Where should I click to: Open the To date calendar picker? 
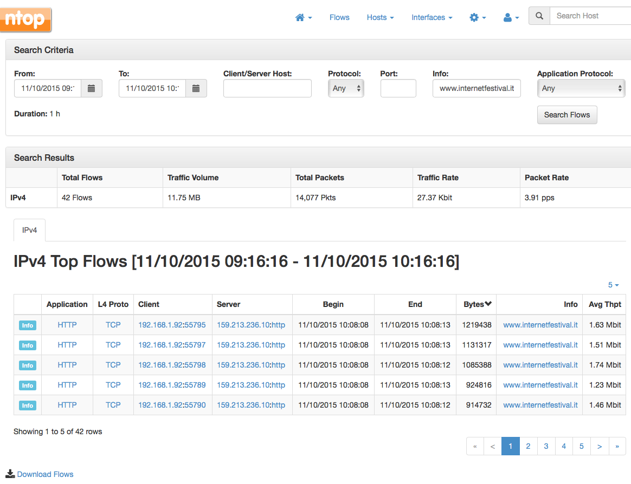(196, 88)
